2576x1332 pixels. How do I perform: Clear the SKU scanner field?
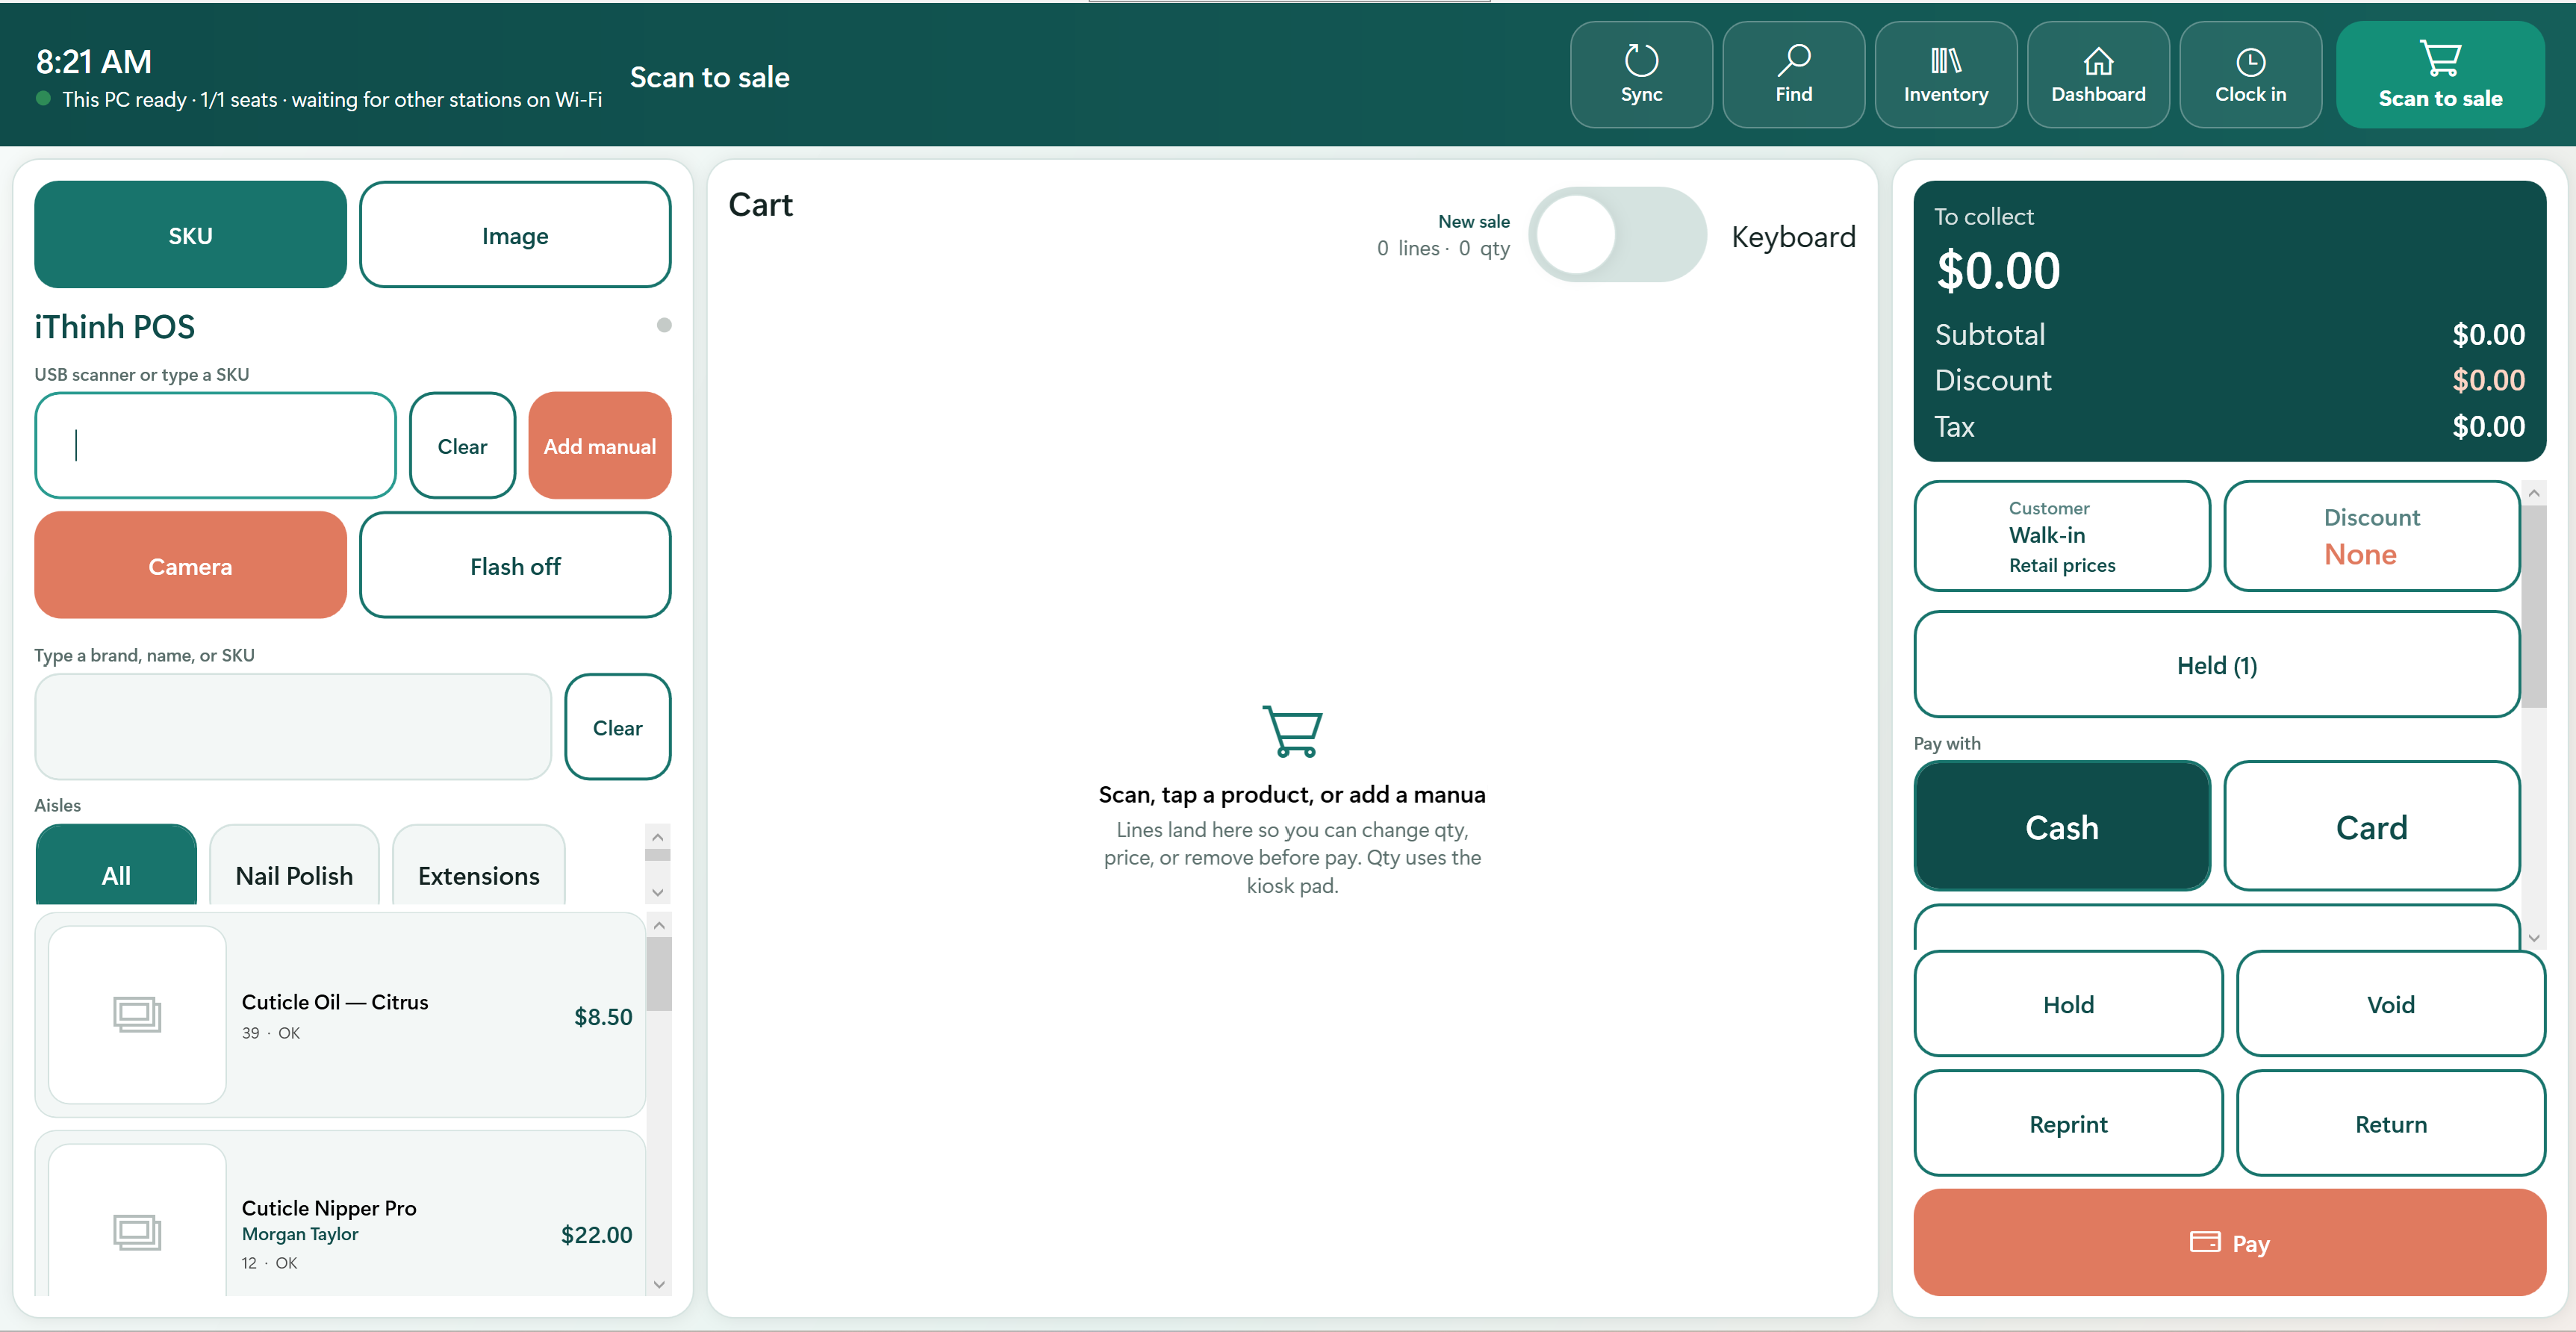pos(462,446)
